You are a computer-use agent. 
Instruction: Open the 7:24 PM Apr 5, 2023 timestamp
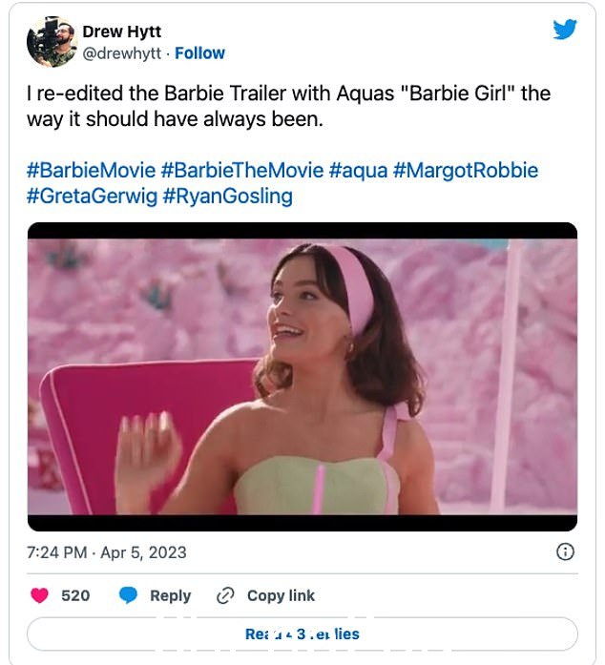107,552
